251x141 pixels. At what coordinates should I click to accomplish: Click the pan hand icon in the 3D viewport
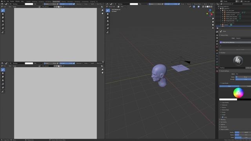pos(213,22)
